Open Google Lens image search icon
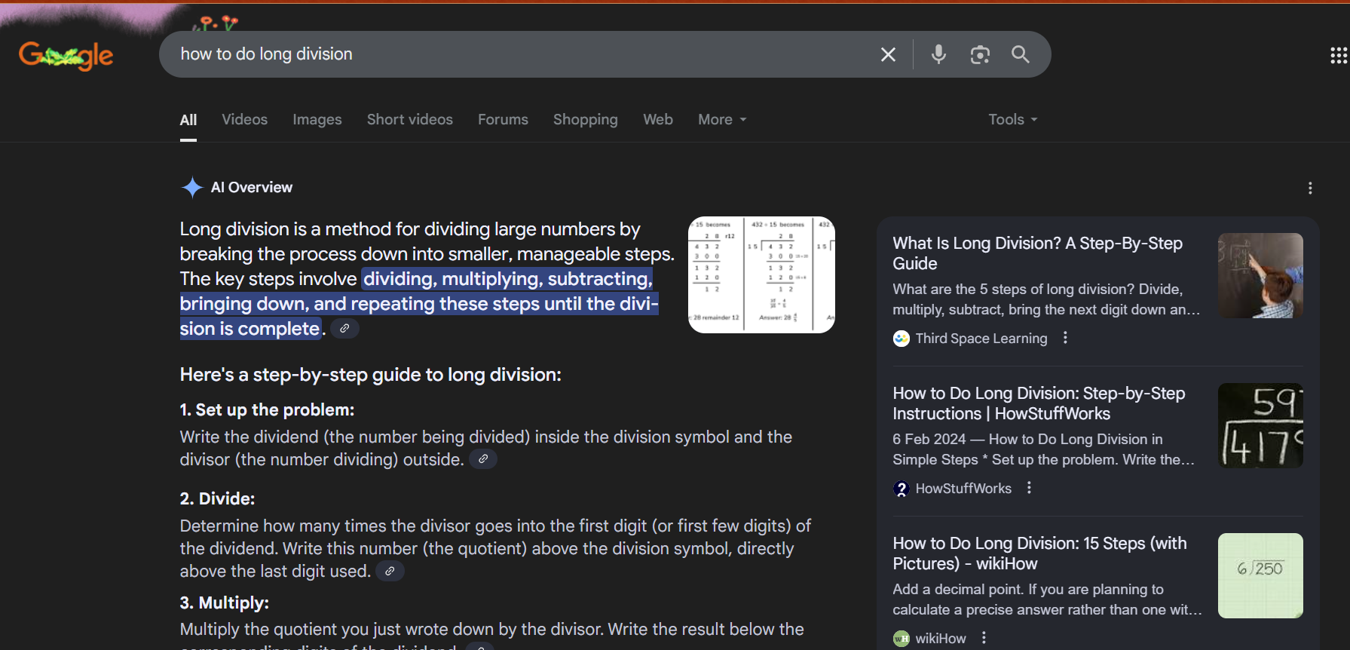Screen dimensions: 1350x650 [x=980, y=54]
